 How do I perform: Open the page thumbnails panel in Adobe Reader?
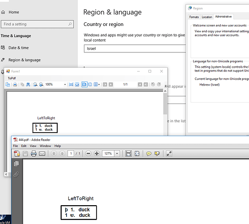(x=16, y=164)
